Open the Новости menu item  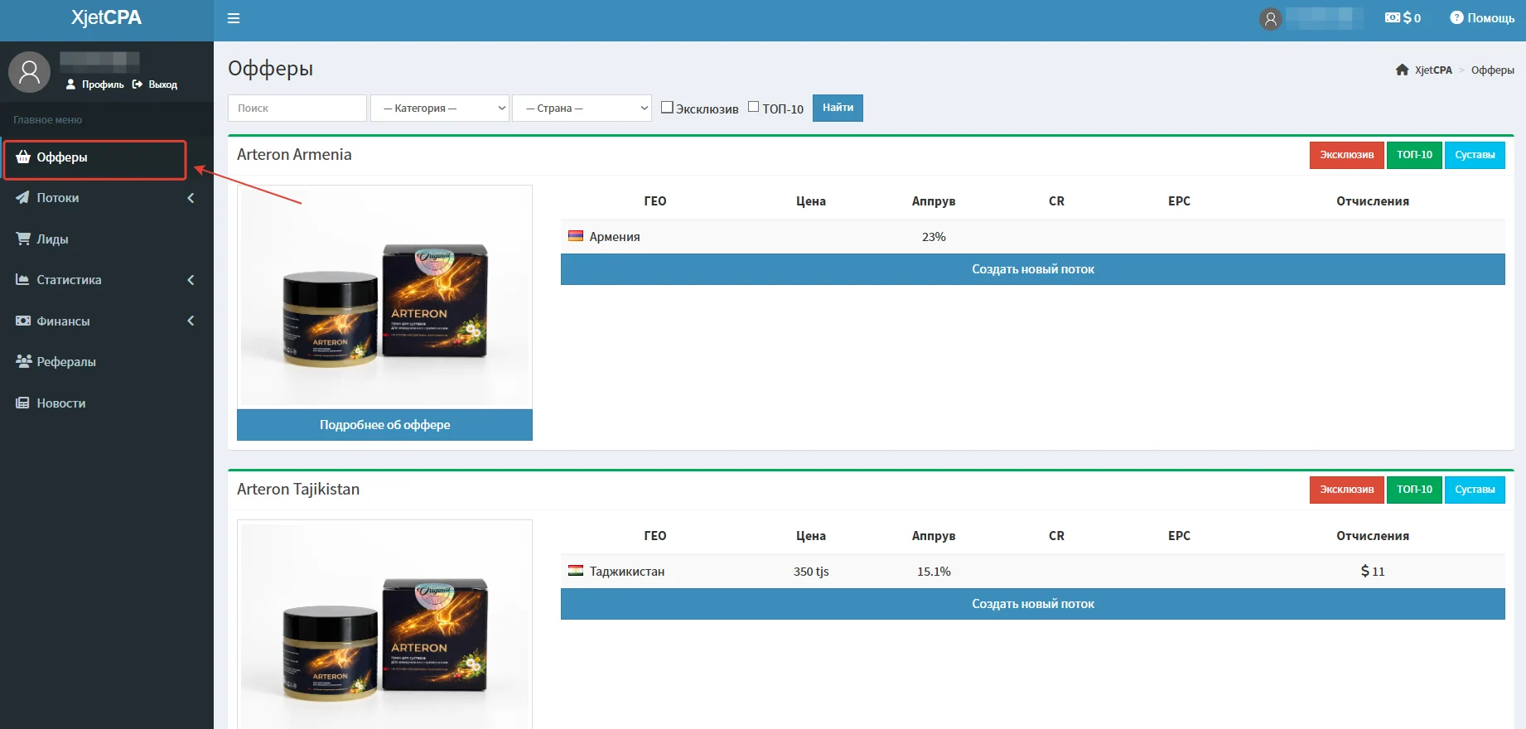(x=107, y=403)
